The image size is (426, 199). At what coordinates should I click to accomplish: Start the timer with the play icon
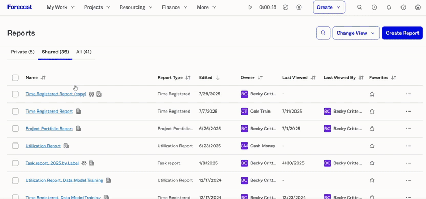tap(250, 7)
